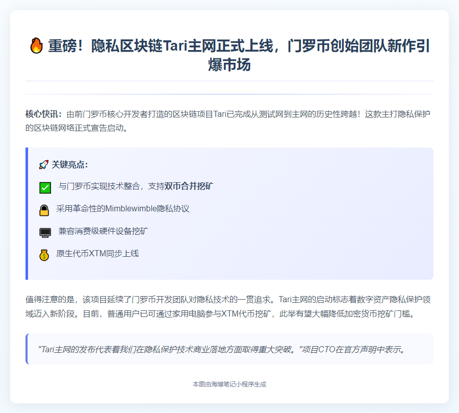459x413 pixels.
Task: Click the money bag icon
Action: 44,255
